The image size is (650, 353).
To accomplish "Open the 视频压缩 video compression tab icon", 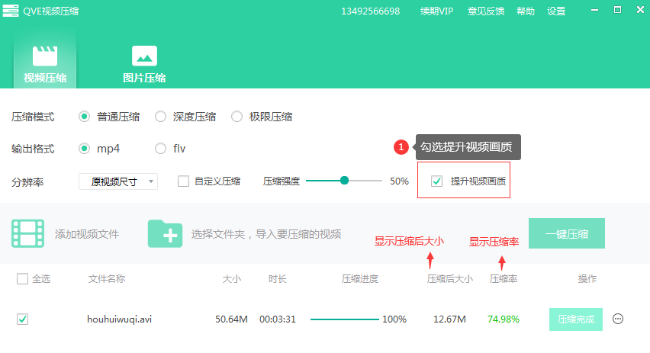I will 44,56.
